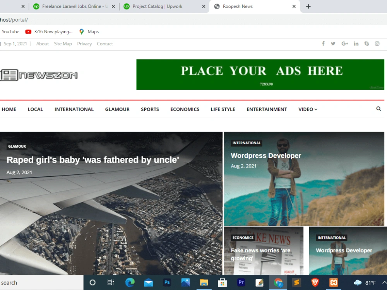Open the LOCAL news category
387x290 pixels.
pos(35,109)
